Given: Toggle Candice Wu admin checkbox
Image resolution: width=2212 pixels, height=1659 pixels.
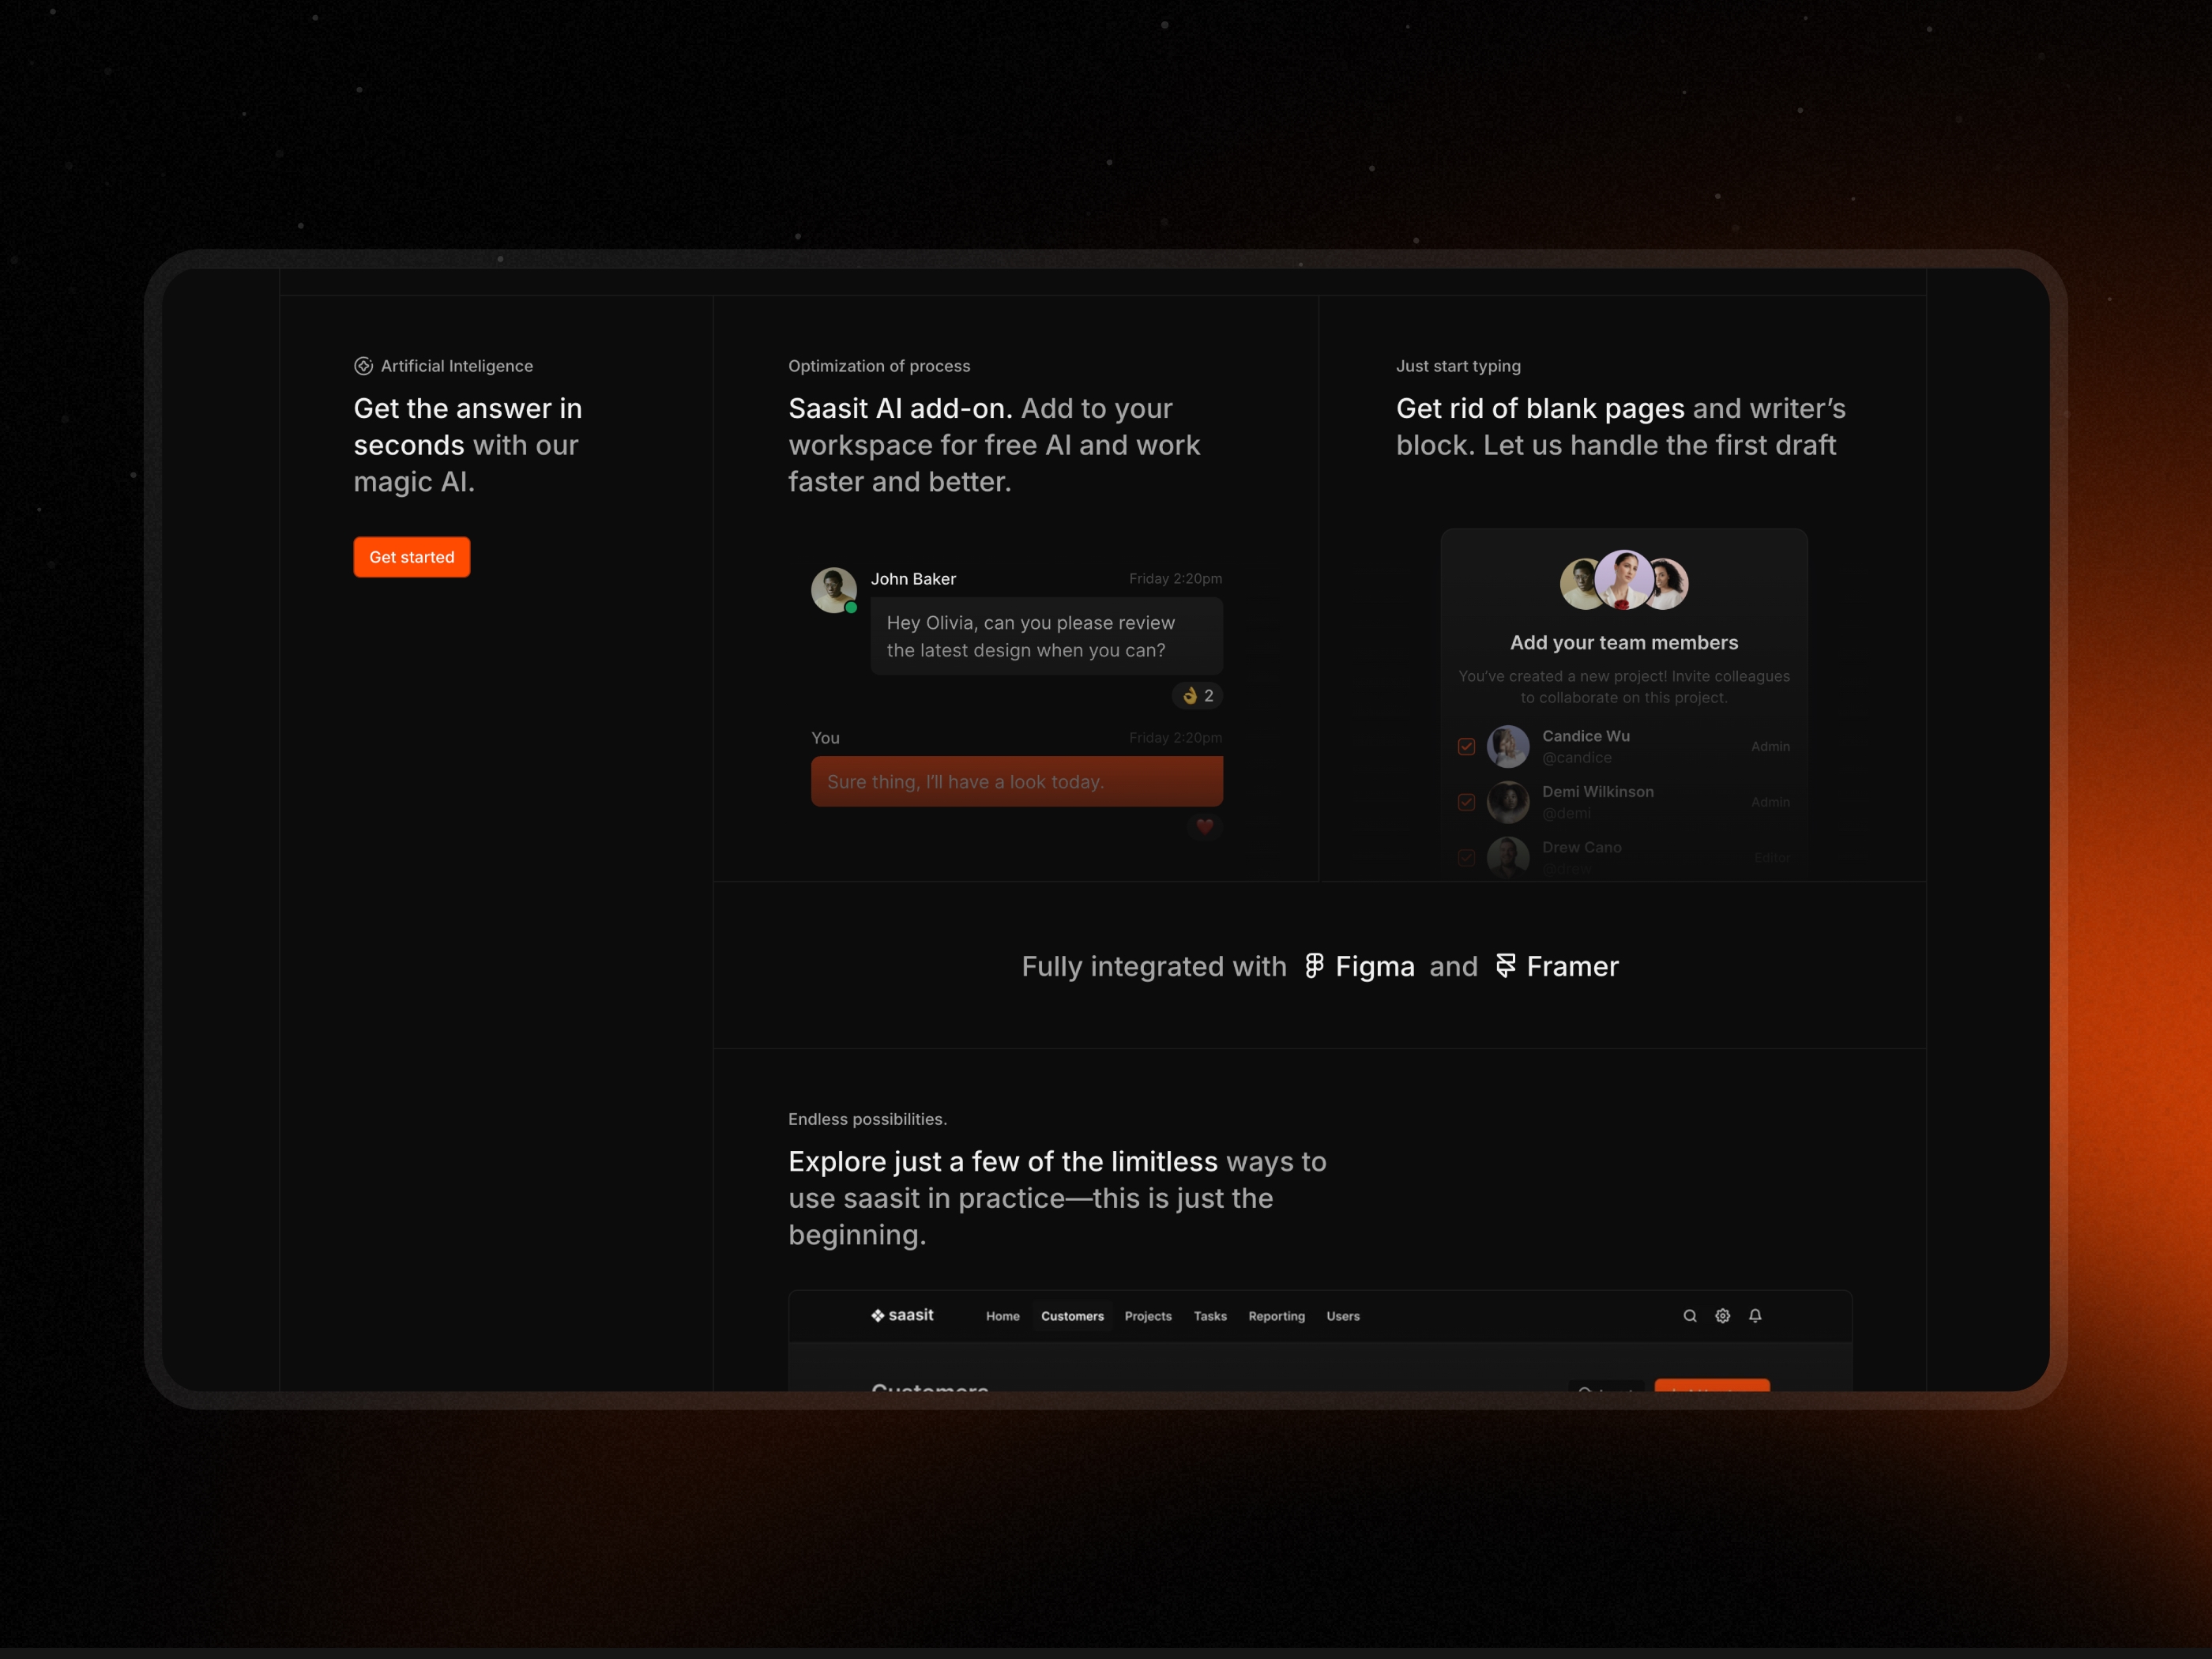Looking at the screenshot, I should click(1466, 746).
